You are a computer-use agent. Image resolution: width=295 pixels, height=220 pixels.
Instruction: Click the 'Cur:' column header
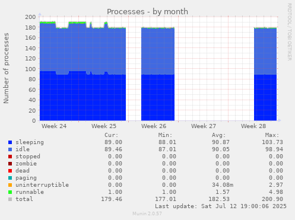click(112, 135)
